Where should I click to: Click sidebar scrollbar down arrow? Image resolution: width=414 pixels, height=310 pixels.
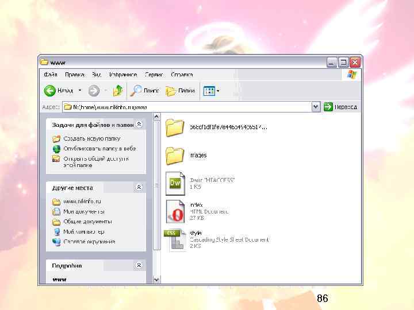tap(157, 280)
